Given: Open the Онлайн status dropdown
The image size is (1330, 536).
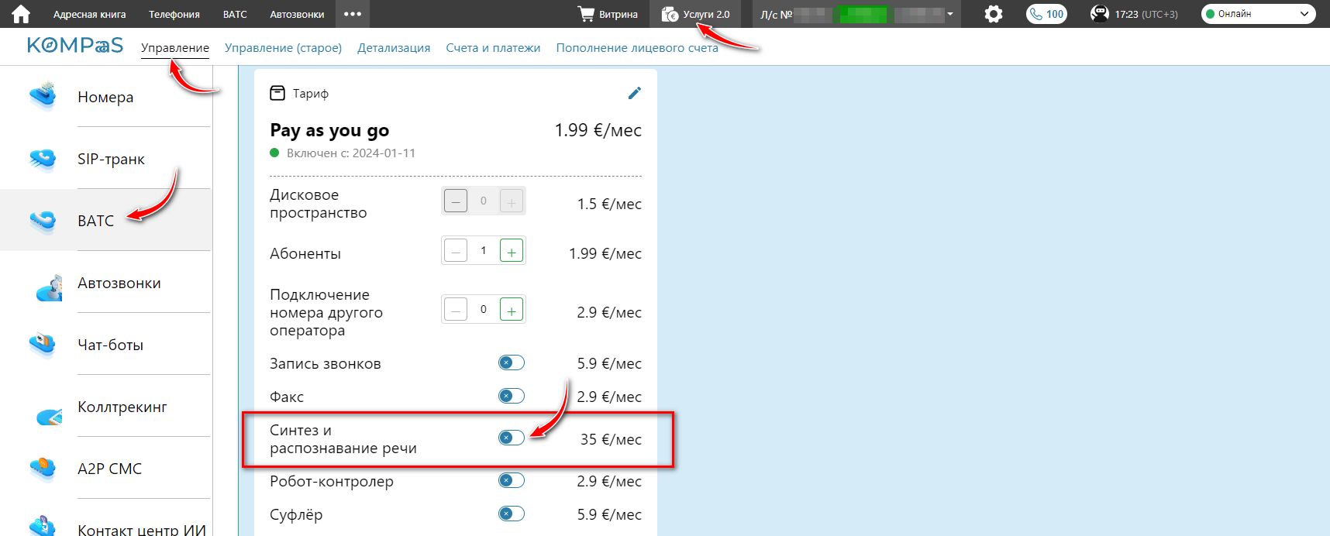Looking at the screenshot, I should [x=1258, y=14].
